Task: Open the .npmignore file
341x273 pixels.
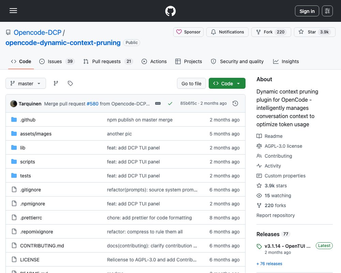Action: tap(33, 204)
